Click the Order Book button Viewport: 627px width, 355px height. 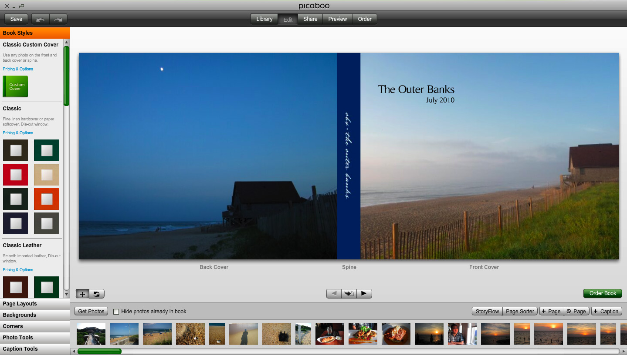coord(602,293)
